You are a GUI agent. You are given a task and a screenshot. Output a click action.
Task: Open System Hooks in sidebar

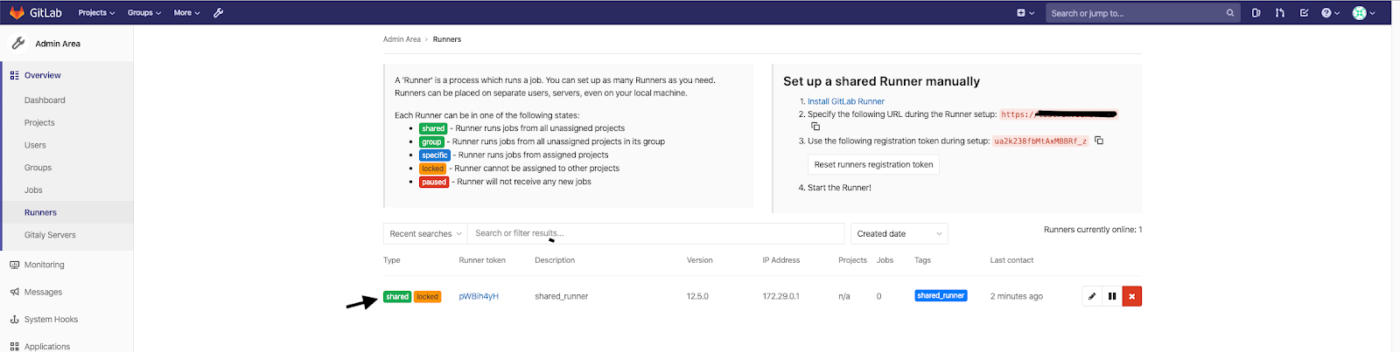(x=51, y=319)
